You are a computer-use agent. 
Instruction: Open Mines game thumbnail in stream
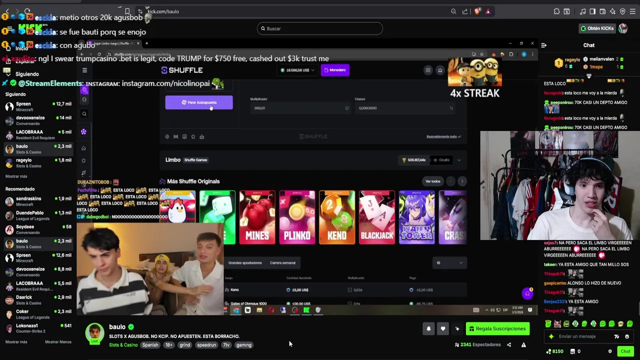tap(257, 217)
